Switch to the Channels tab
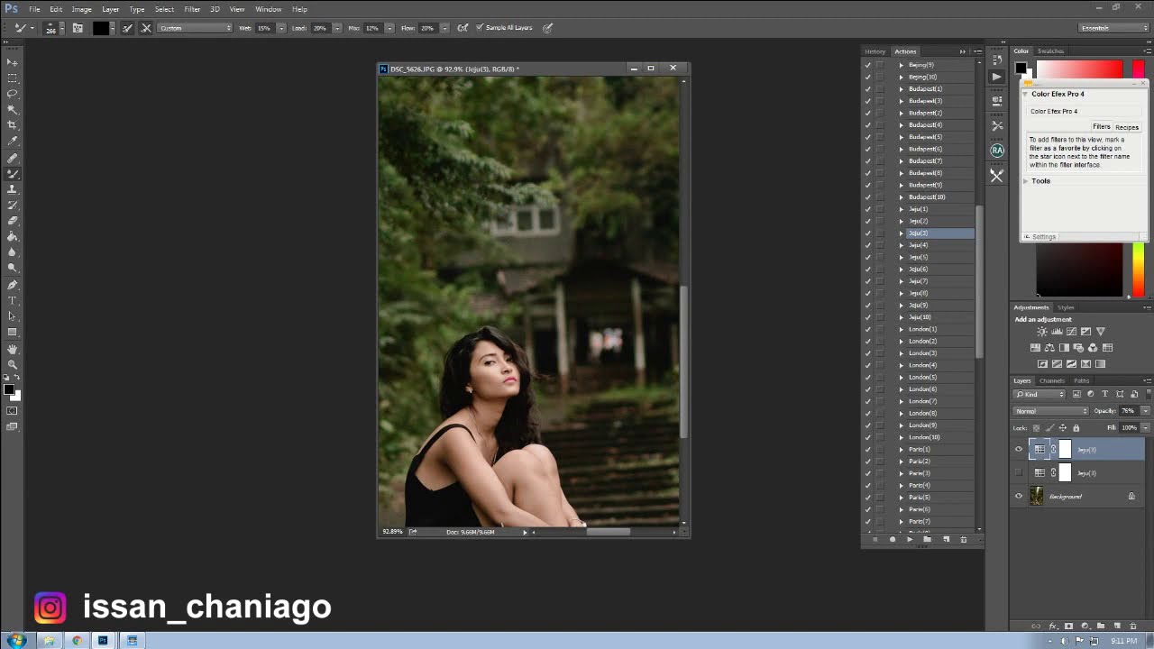Screen dimensions: 1154x649 coord(1051,380)
